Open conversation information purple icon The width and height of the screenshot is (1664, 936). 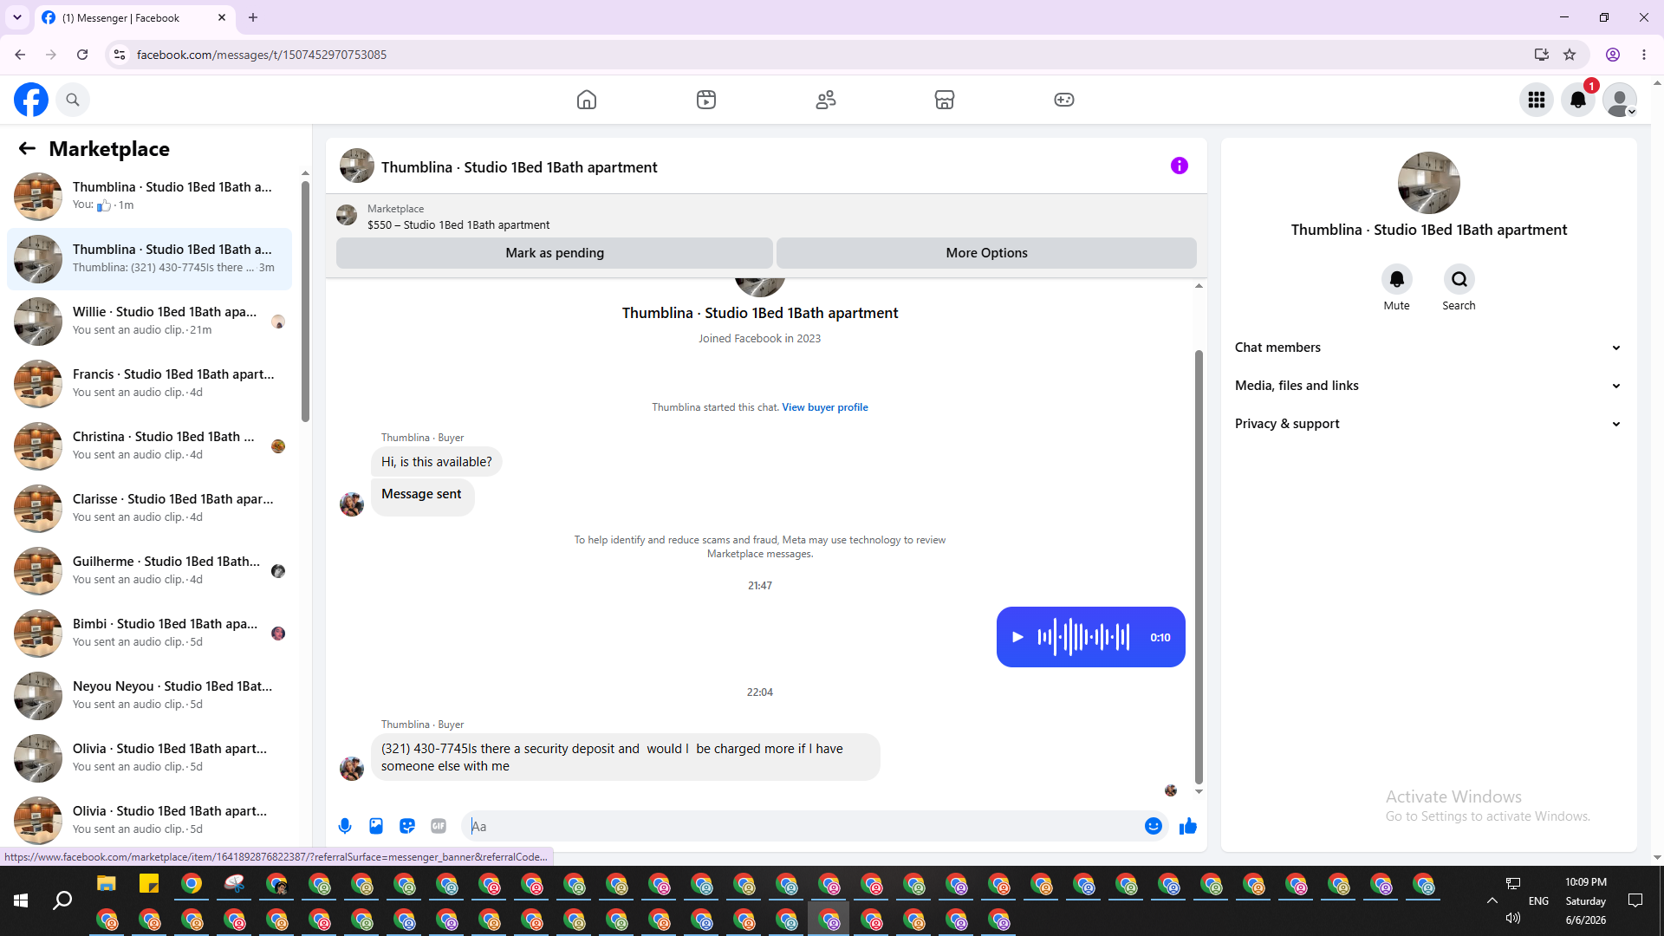coord(1180,166)
